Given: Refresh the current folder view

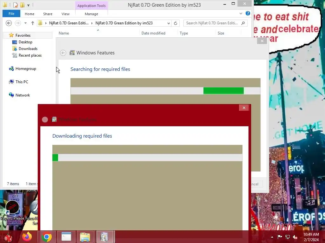Looking at the screenshot, I should [176, 23].
